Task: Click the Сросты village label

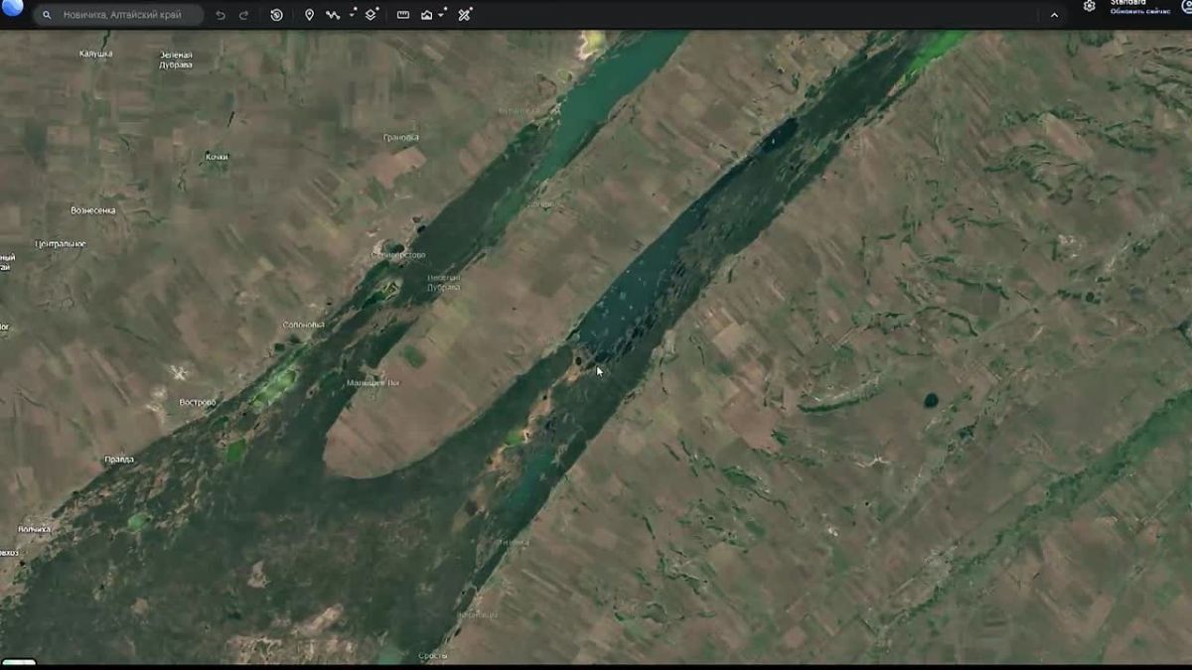Action: (x=433, y=656)
